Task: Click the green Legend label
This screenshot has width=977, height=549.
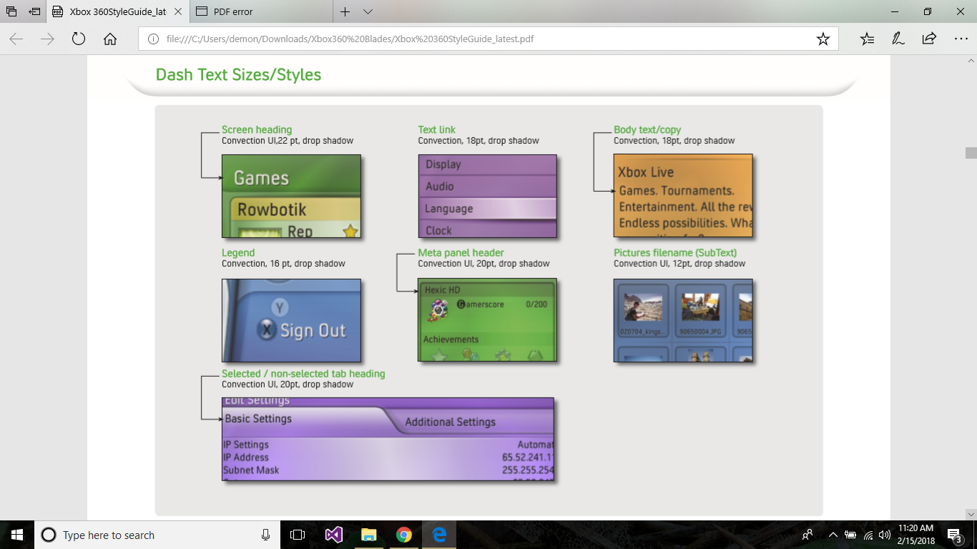Action: click(x=238, y=252)
